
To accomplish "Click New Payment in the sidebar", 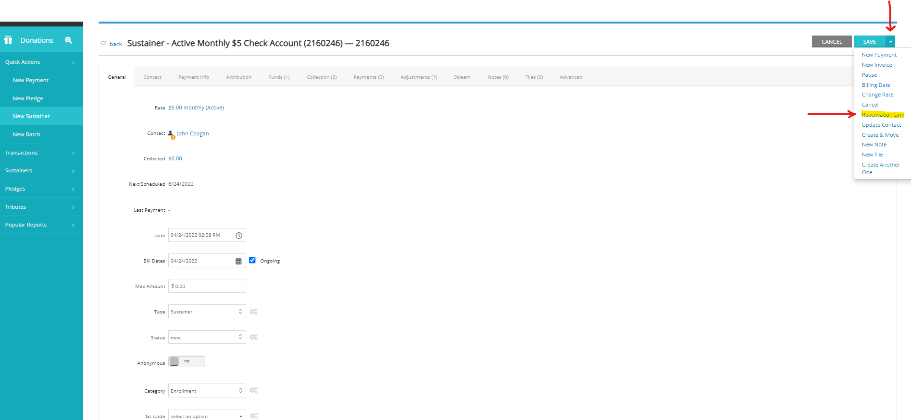I will 41,80.
